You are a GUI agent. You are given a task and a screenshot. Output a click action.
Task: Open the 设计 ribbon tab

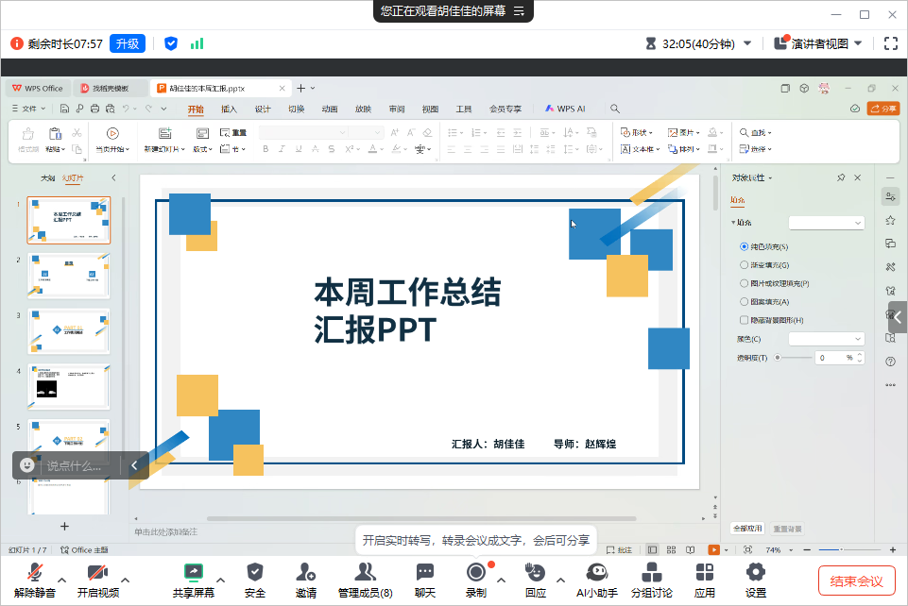(x=263, y=109)
